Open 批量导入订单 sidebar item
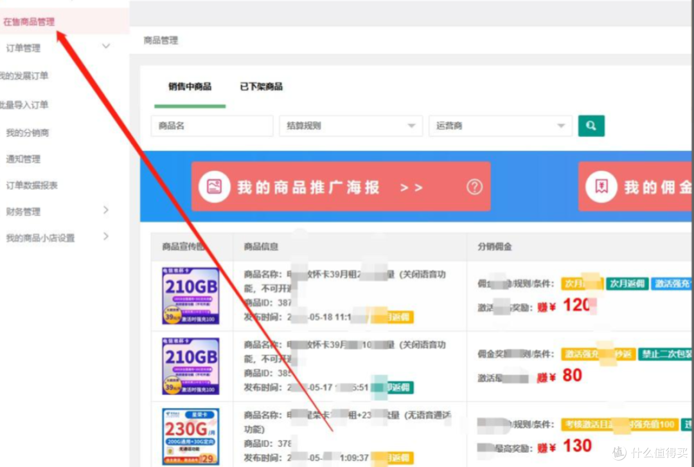 [x=24, y=105]
